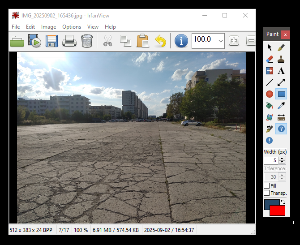The image size is (300, 245).
Task: Click the 100 % status bar entry
Action: (x=81, y=230)
